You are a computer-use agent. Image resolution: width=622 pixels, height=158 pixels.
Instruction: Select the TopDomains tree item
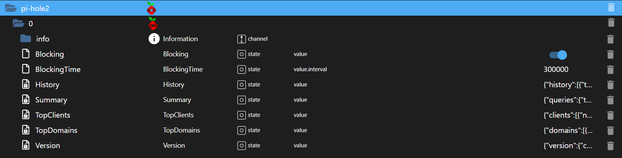(x=56, y=130)
